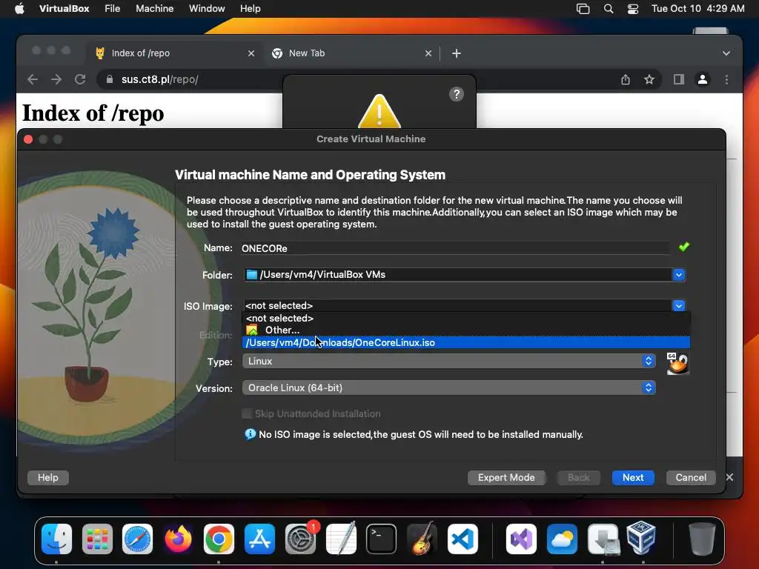Open Finder from the dock
The height and width of the screenshot is (569, 759).
56,539
